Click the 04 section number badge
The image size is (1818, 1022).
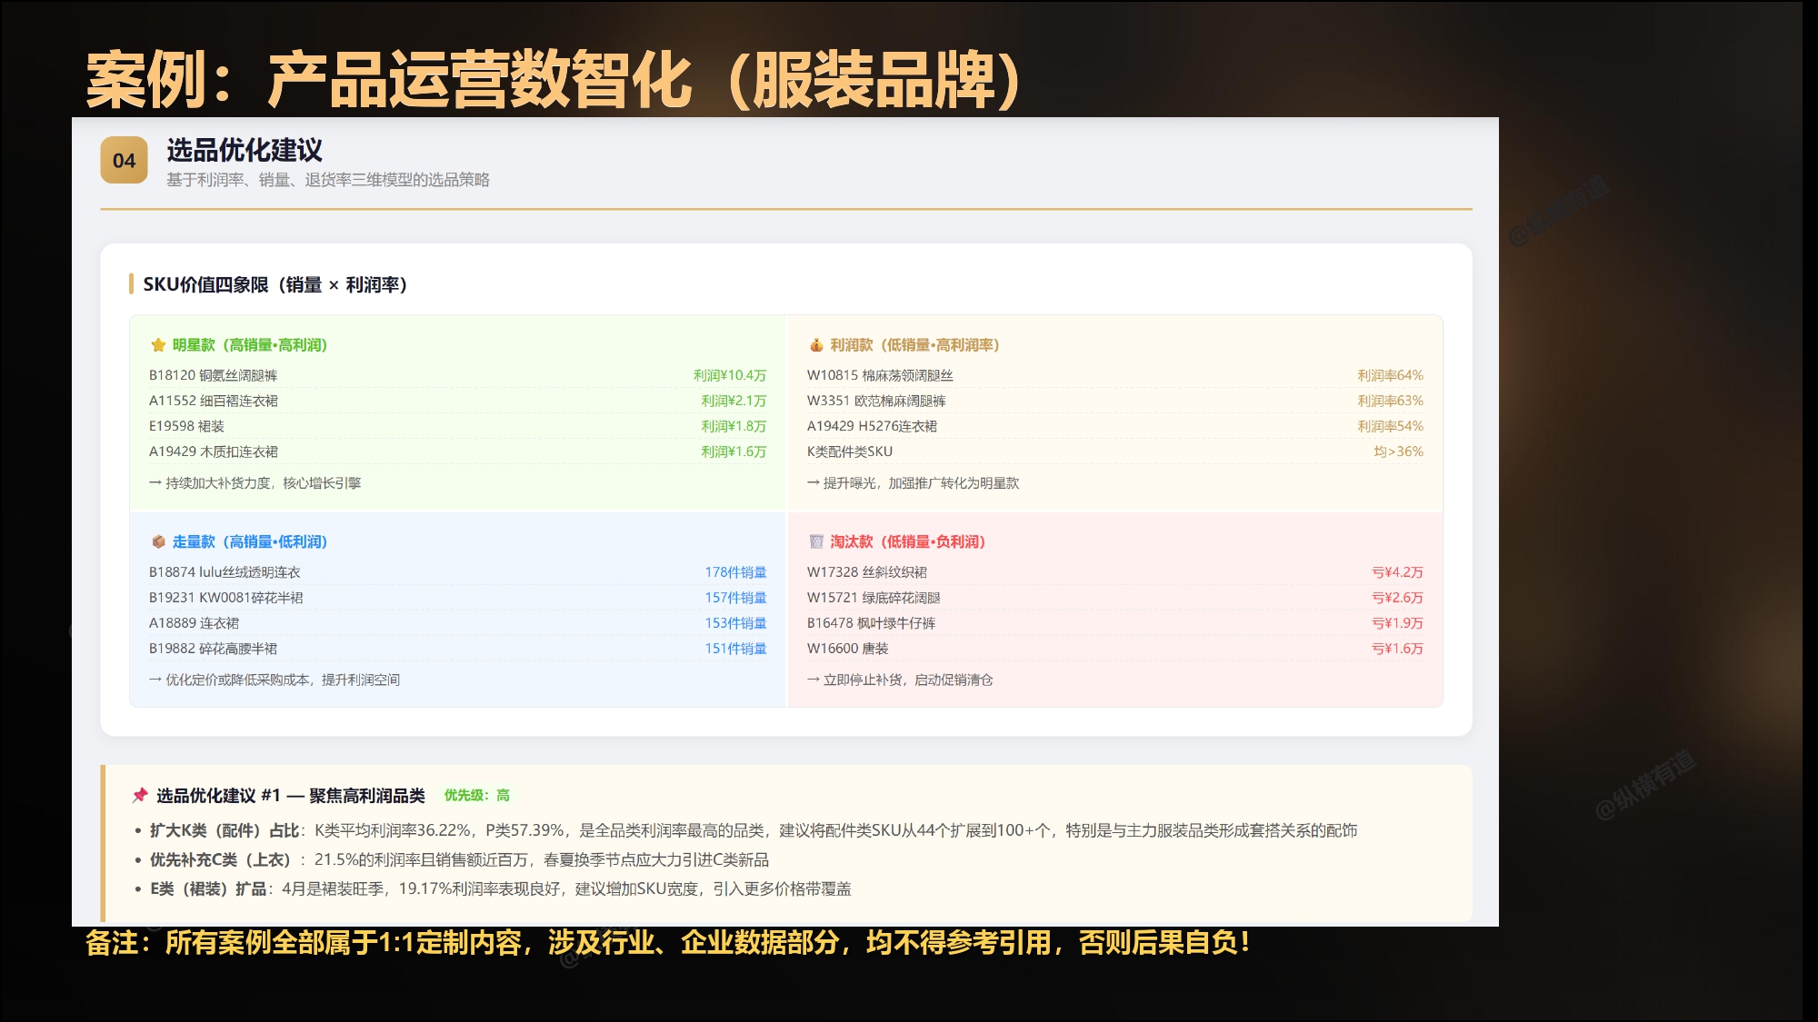(x=124, y=160)
